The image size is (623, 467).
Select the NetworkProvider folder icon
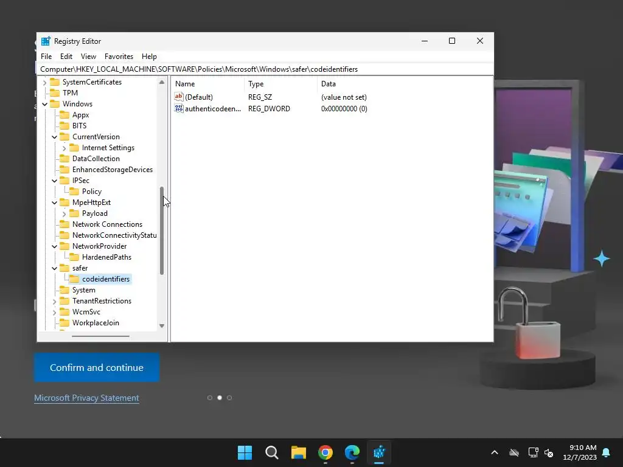click(64, 246)
